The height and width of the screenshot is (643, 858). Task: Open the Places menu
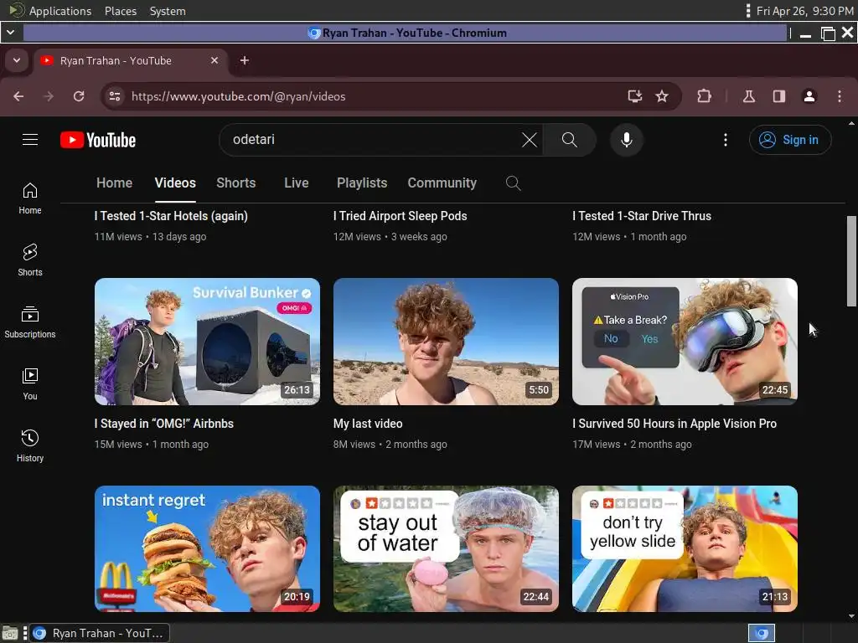click(x=121, y=11)
